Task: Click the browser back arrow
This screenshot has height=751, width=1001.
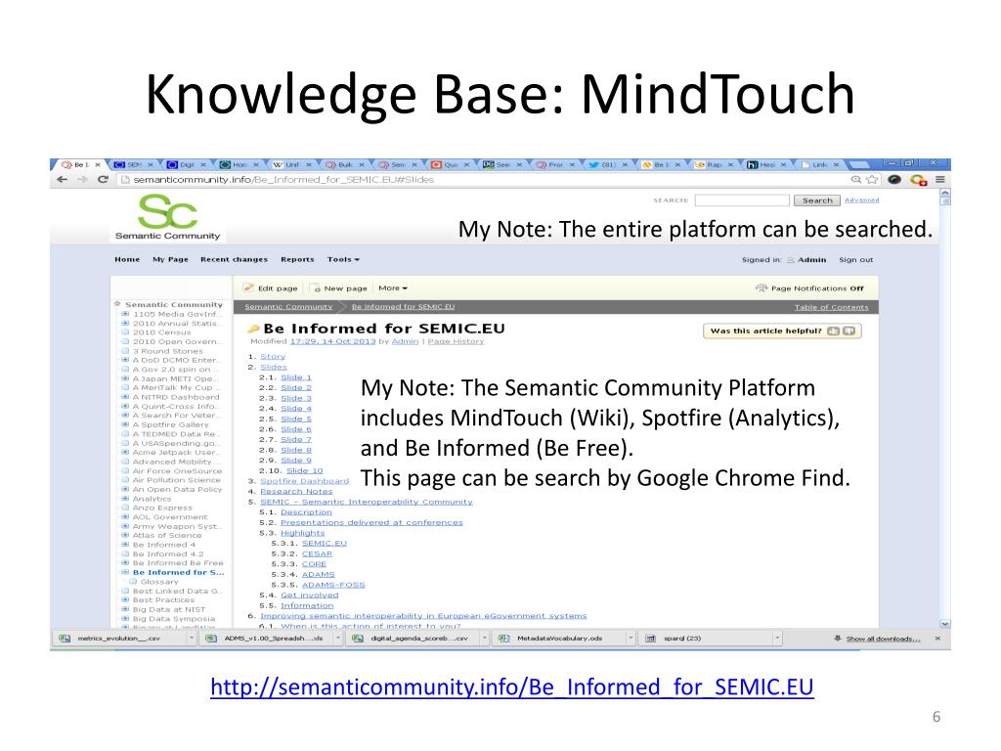Action: (62, 180)
